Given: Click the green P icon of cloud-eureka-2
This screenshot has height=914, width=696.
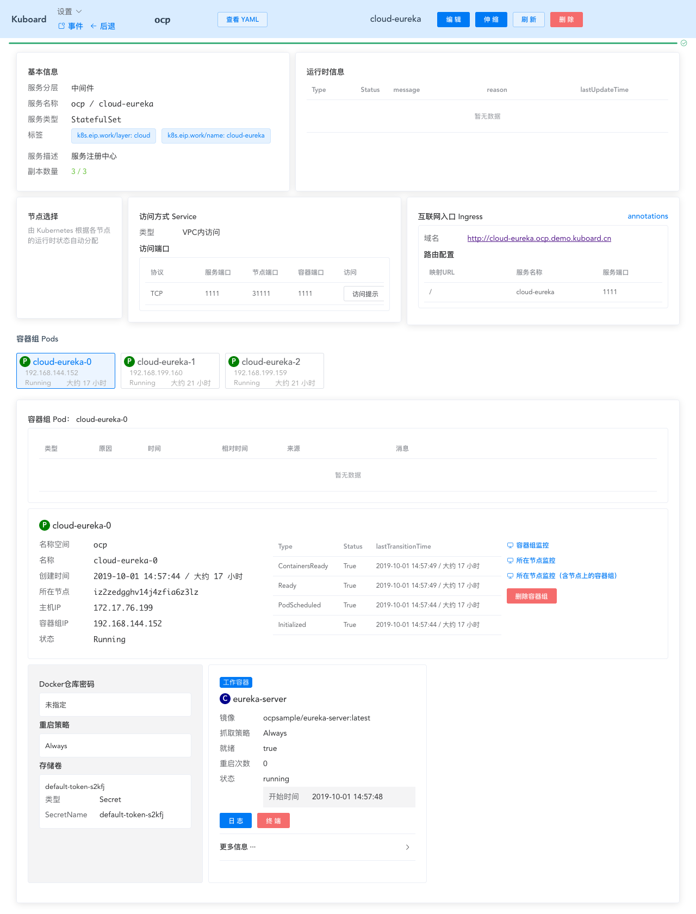Looking at the screenshot, I should coord(234,362).
